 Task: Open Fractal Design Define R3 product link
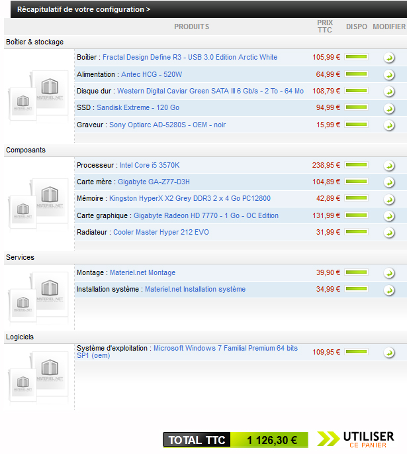(189, 58)
